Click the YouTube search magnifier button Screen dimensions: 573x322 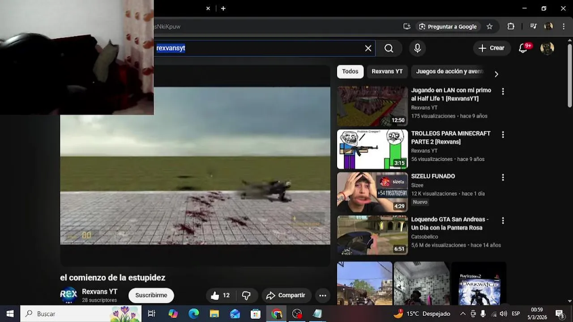(389, 48)
